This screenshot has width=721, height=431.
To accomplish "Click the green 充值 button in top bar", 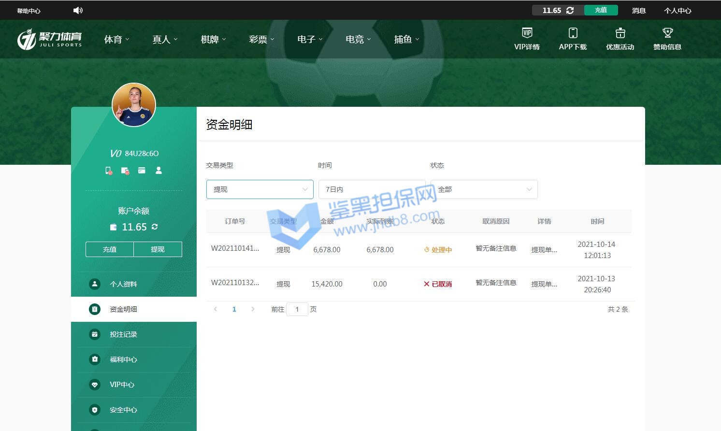I will [601, 10].
